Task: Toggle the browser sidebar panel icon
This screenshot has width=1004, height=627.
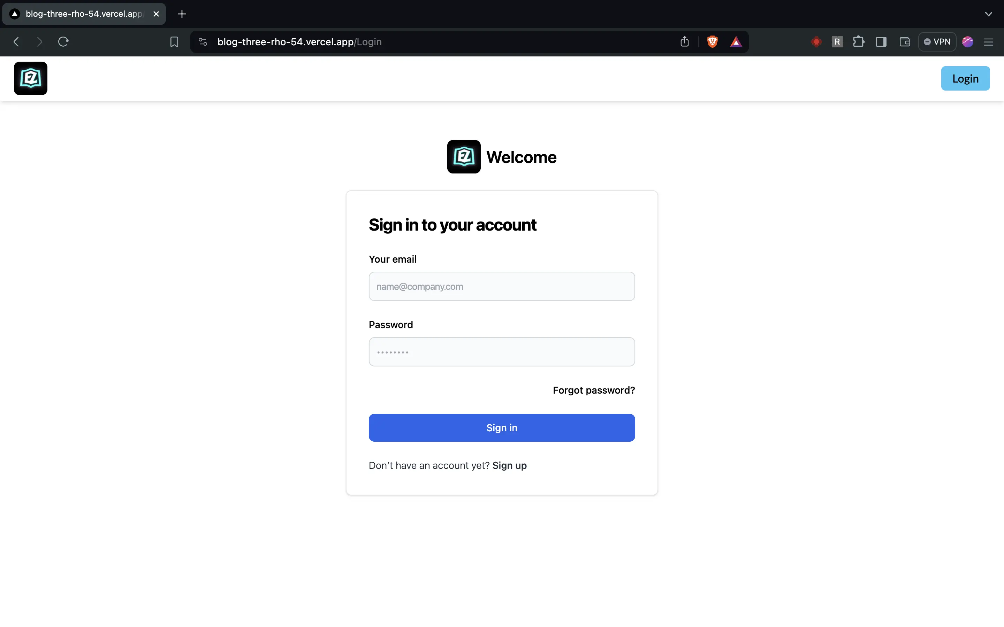Action: tap(881, 42)
